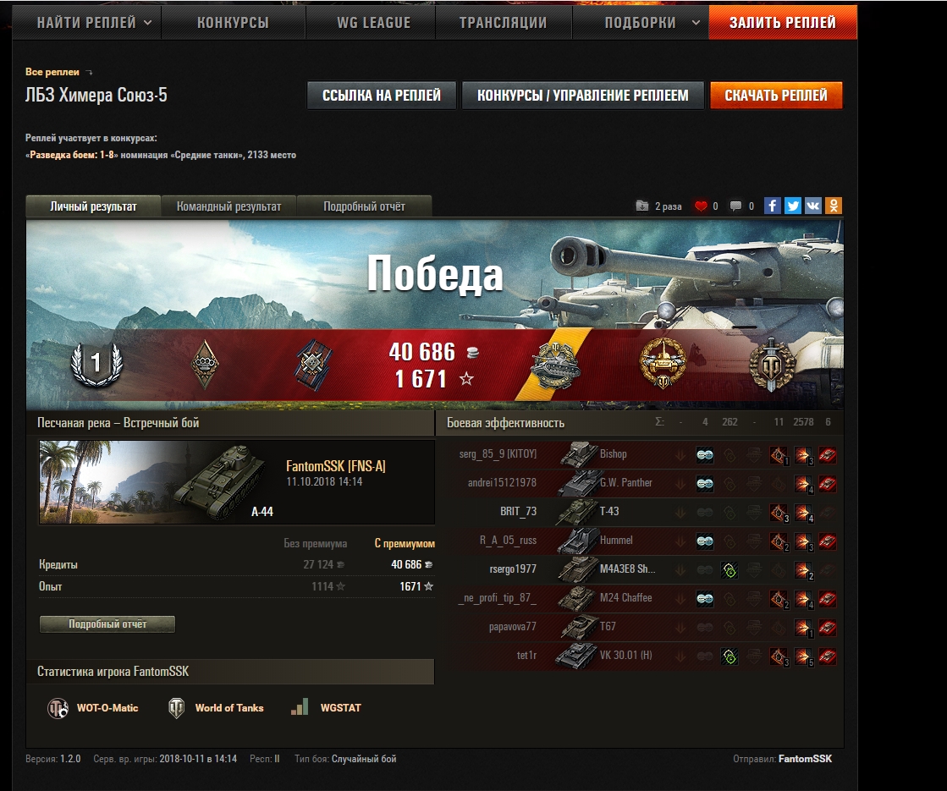Follow the Все реплеи link
The image size is (947, 791).
(x=52, y=72)
